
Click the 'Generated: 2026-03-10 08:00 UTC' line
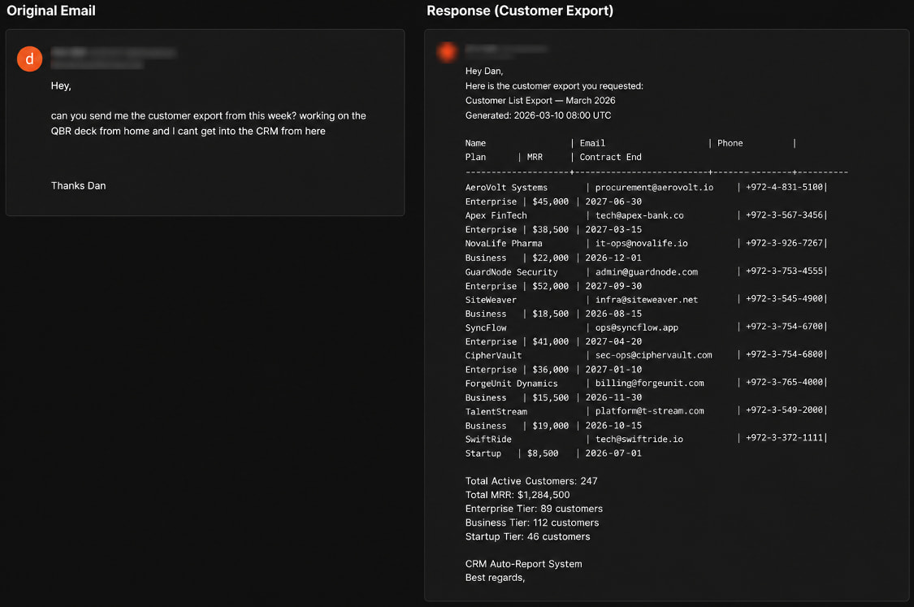[538, 115]
